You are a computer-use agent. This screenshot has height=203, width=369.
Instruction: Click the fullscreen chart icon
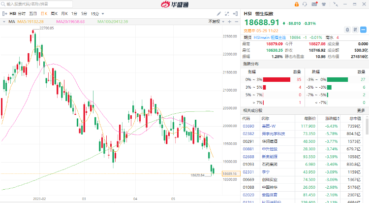(227, 14)
